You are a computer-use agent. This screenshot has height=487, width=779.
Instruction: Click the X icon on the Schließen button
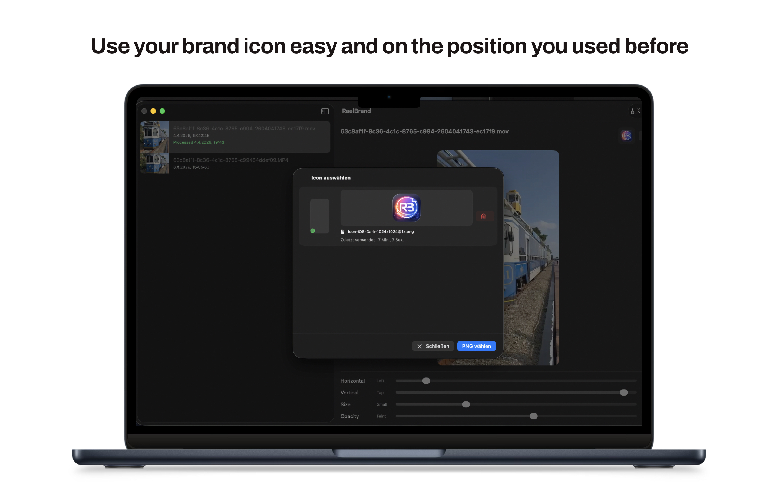pyautogui.click(x=420, y=346)
